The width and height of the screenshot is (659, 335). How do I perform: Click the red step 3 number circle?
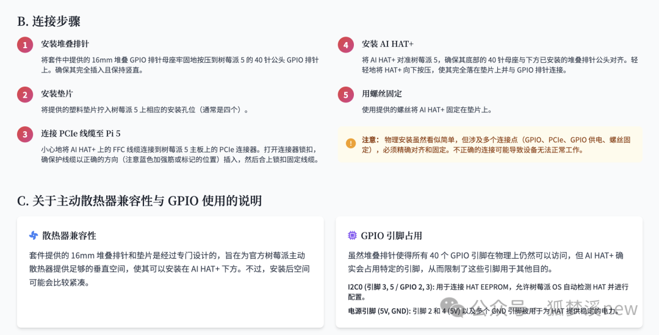25,134
